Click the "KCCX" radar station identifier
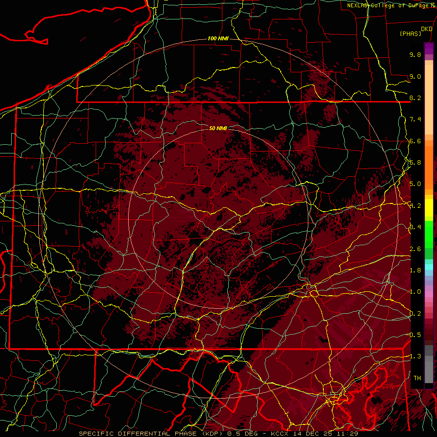Viewport: 437px width, 437px height. pyautogui.click(x=281, y=434)
